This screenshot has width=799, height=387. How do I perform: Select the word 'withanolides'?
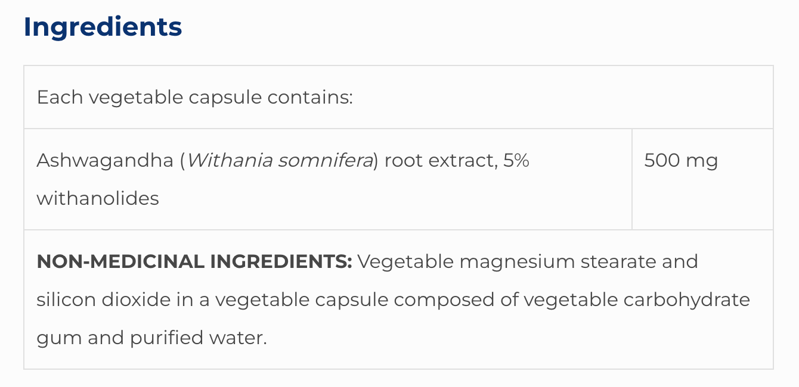click(98, 198)
